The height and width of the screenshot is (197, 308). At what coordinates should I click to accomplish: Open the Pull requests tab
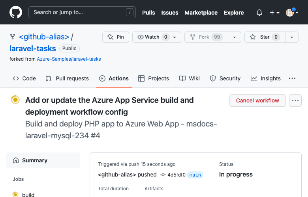67,78
